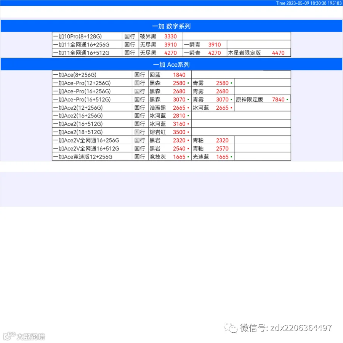
Task: Click the 青雾 3070 price cell
Action: click(213, 99)
